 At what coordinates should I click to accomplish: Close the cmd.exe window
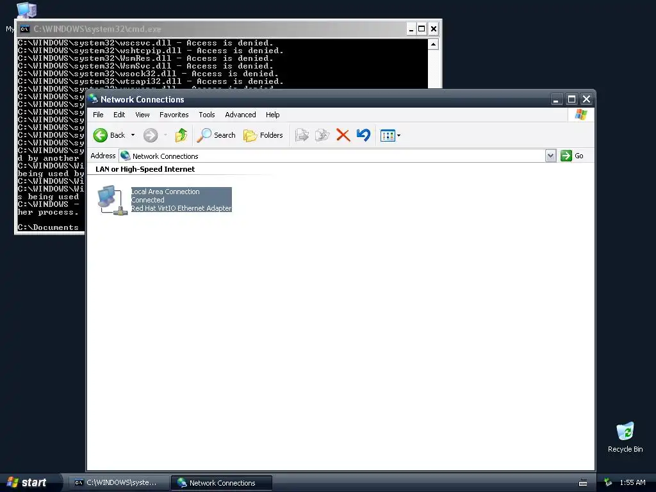coord(434,29)
